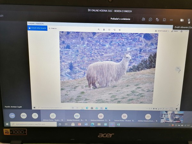Click the delete trash icon in Photos
This screenshot has width=192, height=144.
(x=104, y=30)
